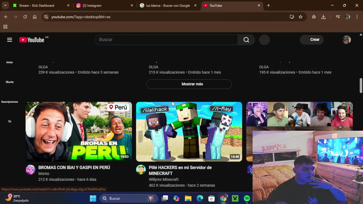View site information icon beside the URL

[x=46, y=17]
